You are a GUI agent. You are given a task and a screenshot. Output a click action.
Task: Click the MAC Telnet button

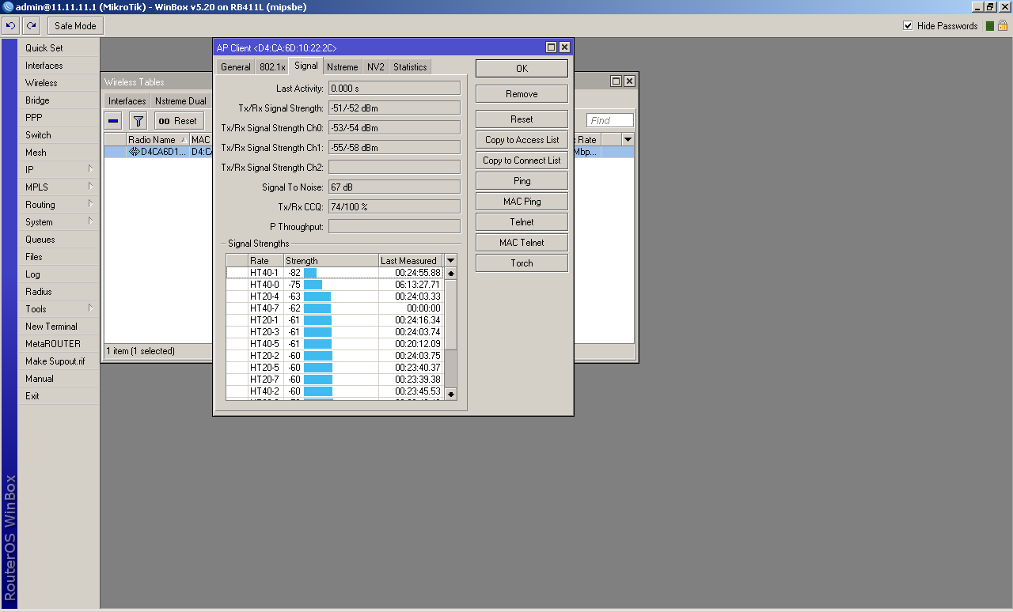click(522, 243)
